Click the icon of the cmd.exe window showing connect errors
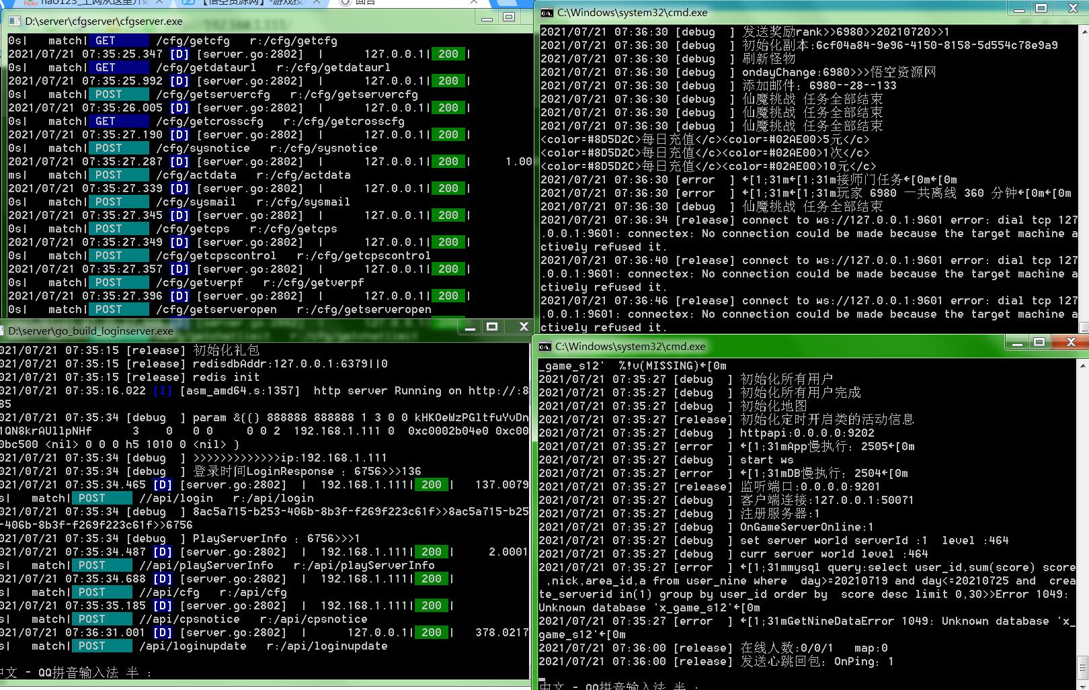The height and width of the screenshot is (690, 1089). pyautogui.click(x=547, y=13)
